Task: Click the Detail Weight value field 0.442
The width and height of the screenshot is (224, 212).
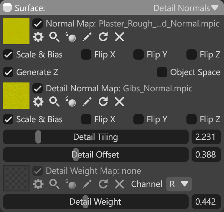Action: 206,202
